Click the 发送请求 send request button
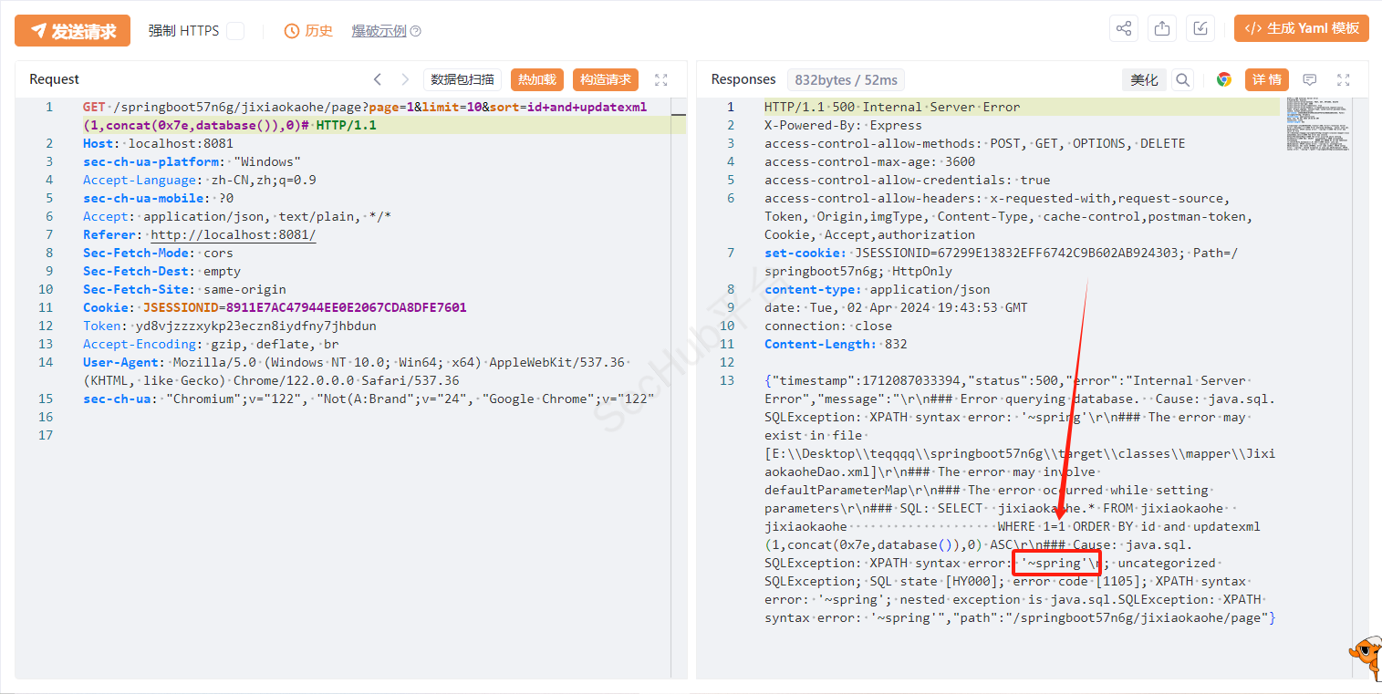The height and width of the screenshot is (694, 1382). [72, 31]
